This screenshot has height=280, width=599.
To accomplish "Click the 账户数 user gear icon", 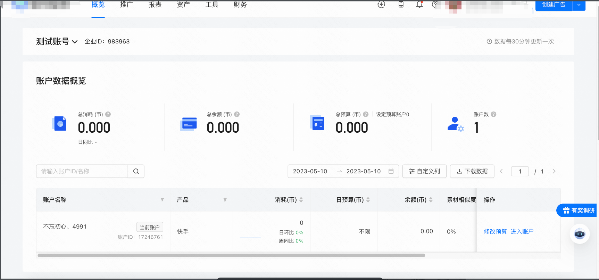I will click(x=456, y=124).
